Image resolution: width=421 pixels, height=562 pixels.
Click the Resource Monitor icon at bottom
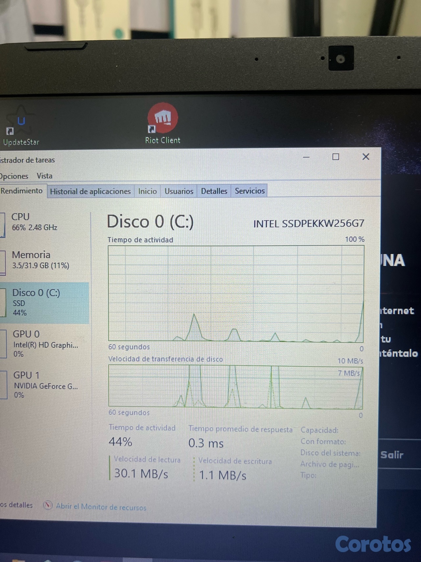coord(48,505)
